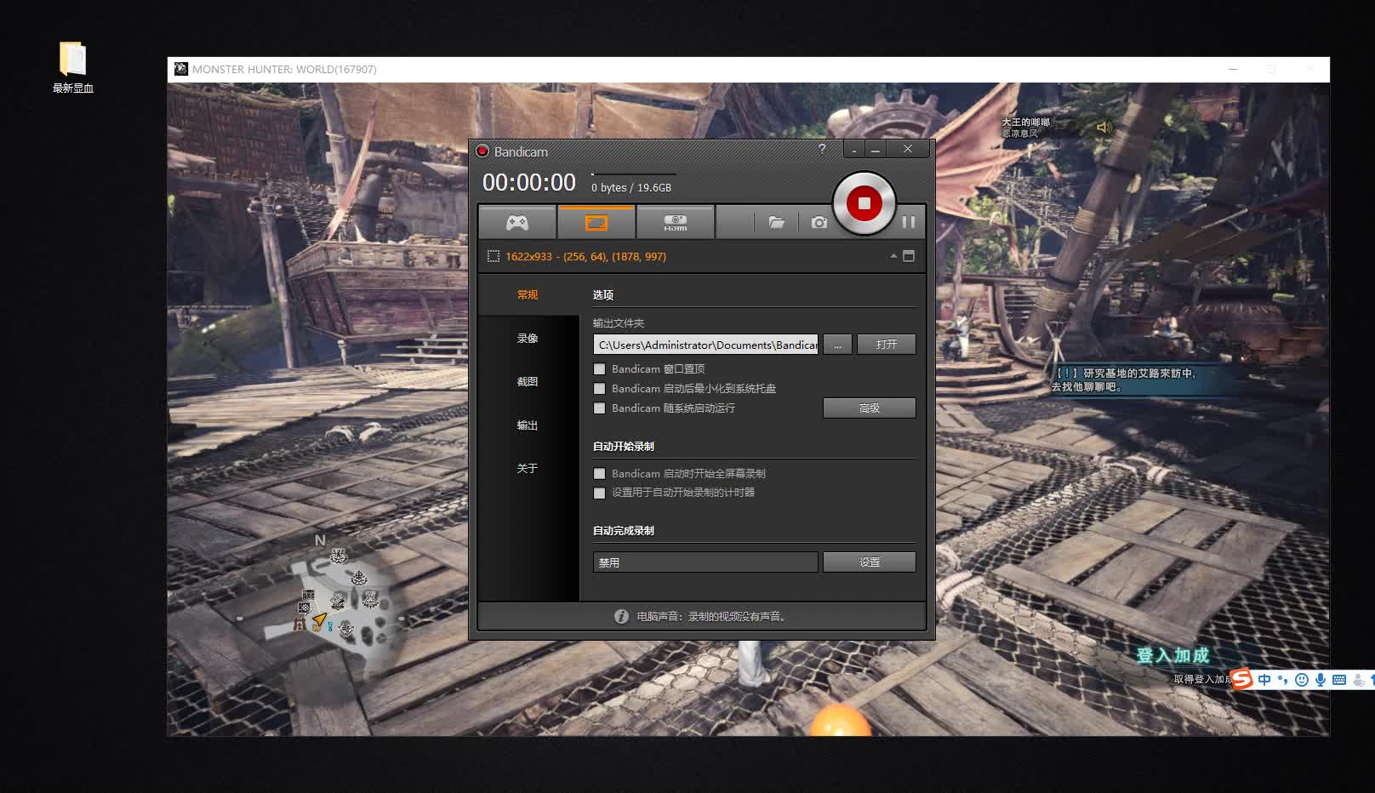The width and height of the screenshot is (1375, 793).
Task: Open Bandicam help question mark
Action: (x=822, y=149)
